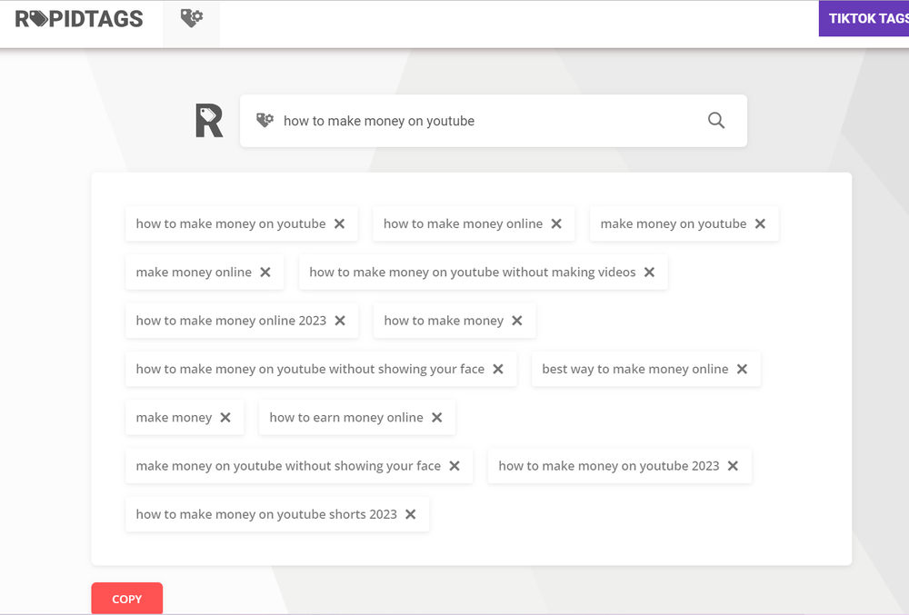Trigger search with the magnifying glass icon
This screenshot has width=909, height=615.
pyautogui.click(x=715, y=120)
